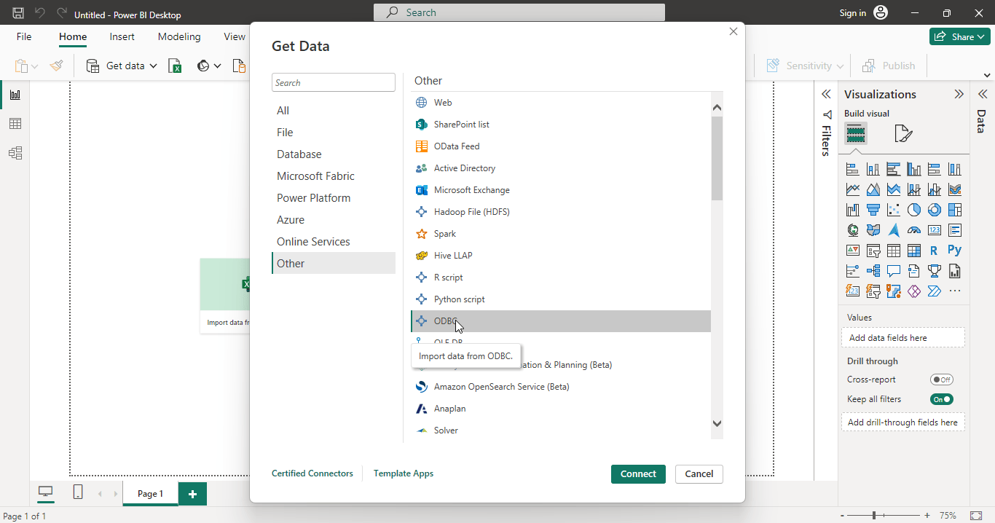The width and height of the screenshot is (995, 523).
Task: Click the zoom slider in status bar
Action: (874, 516)
